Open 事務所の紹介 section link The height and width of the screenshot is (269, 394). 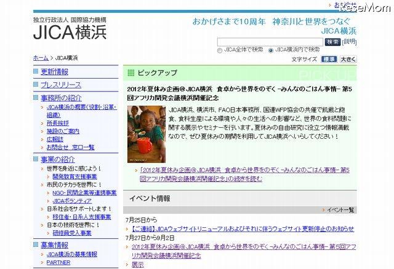point(61,98)
